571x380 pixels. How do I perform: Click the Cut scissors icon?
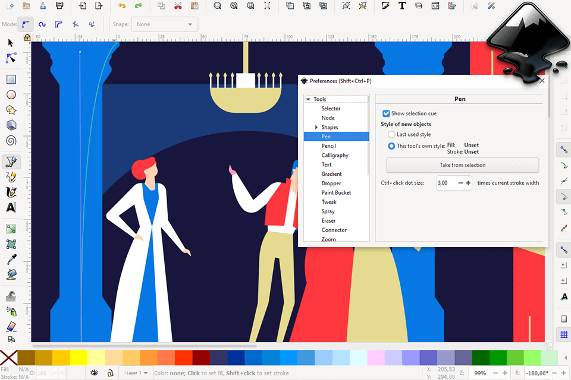pos(178,6)
